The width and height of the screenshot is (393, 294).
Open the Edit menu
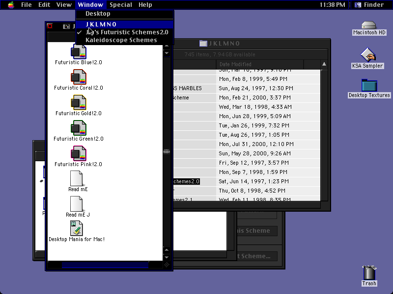click(44, 5)
